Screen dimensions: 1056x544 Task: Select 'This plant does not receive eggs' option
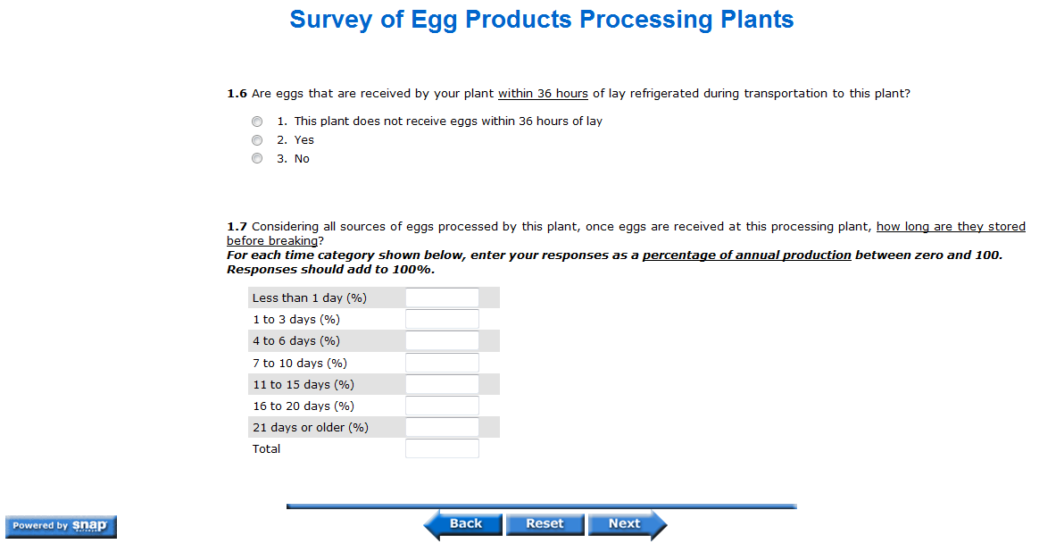257,121
